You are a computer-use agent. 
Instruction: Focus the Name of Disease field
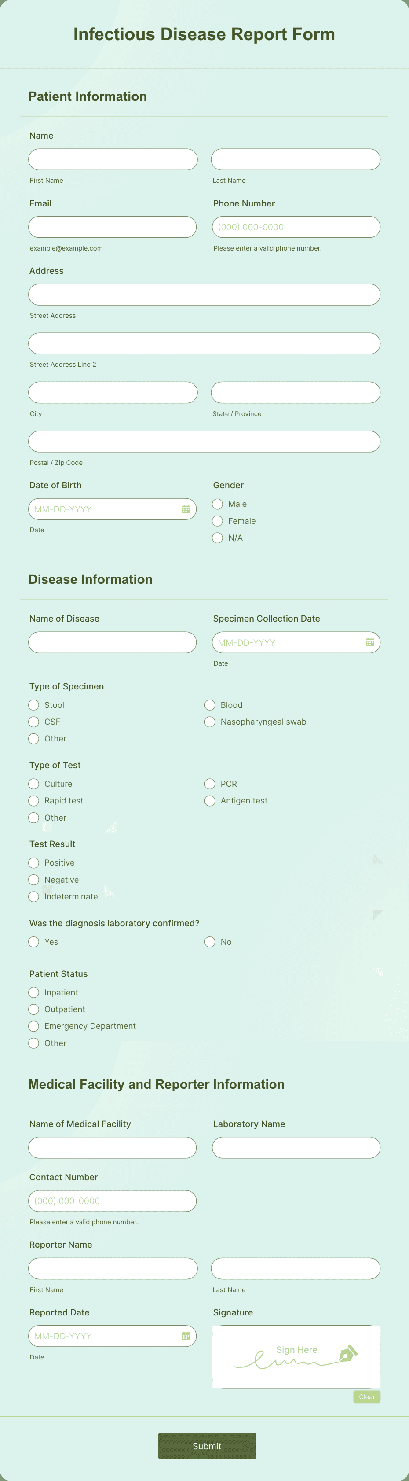[x=113, y=642]
